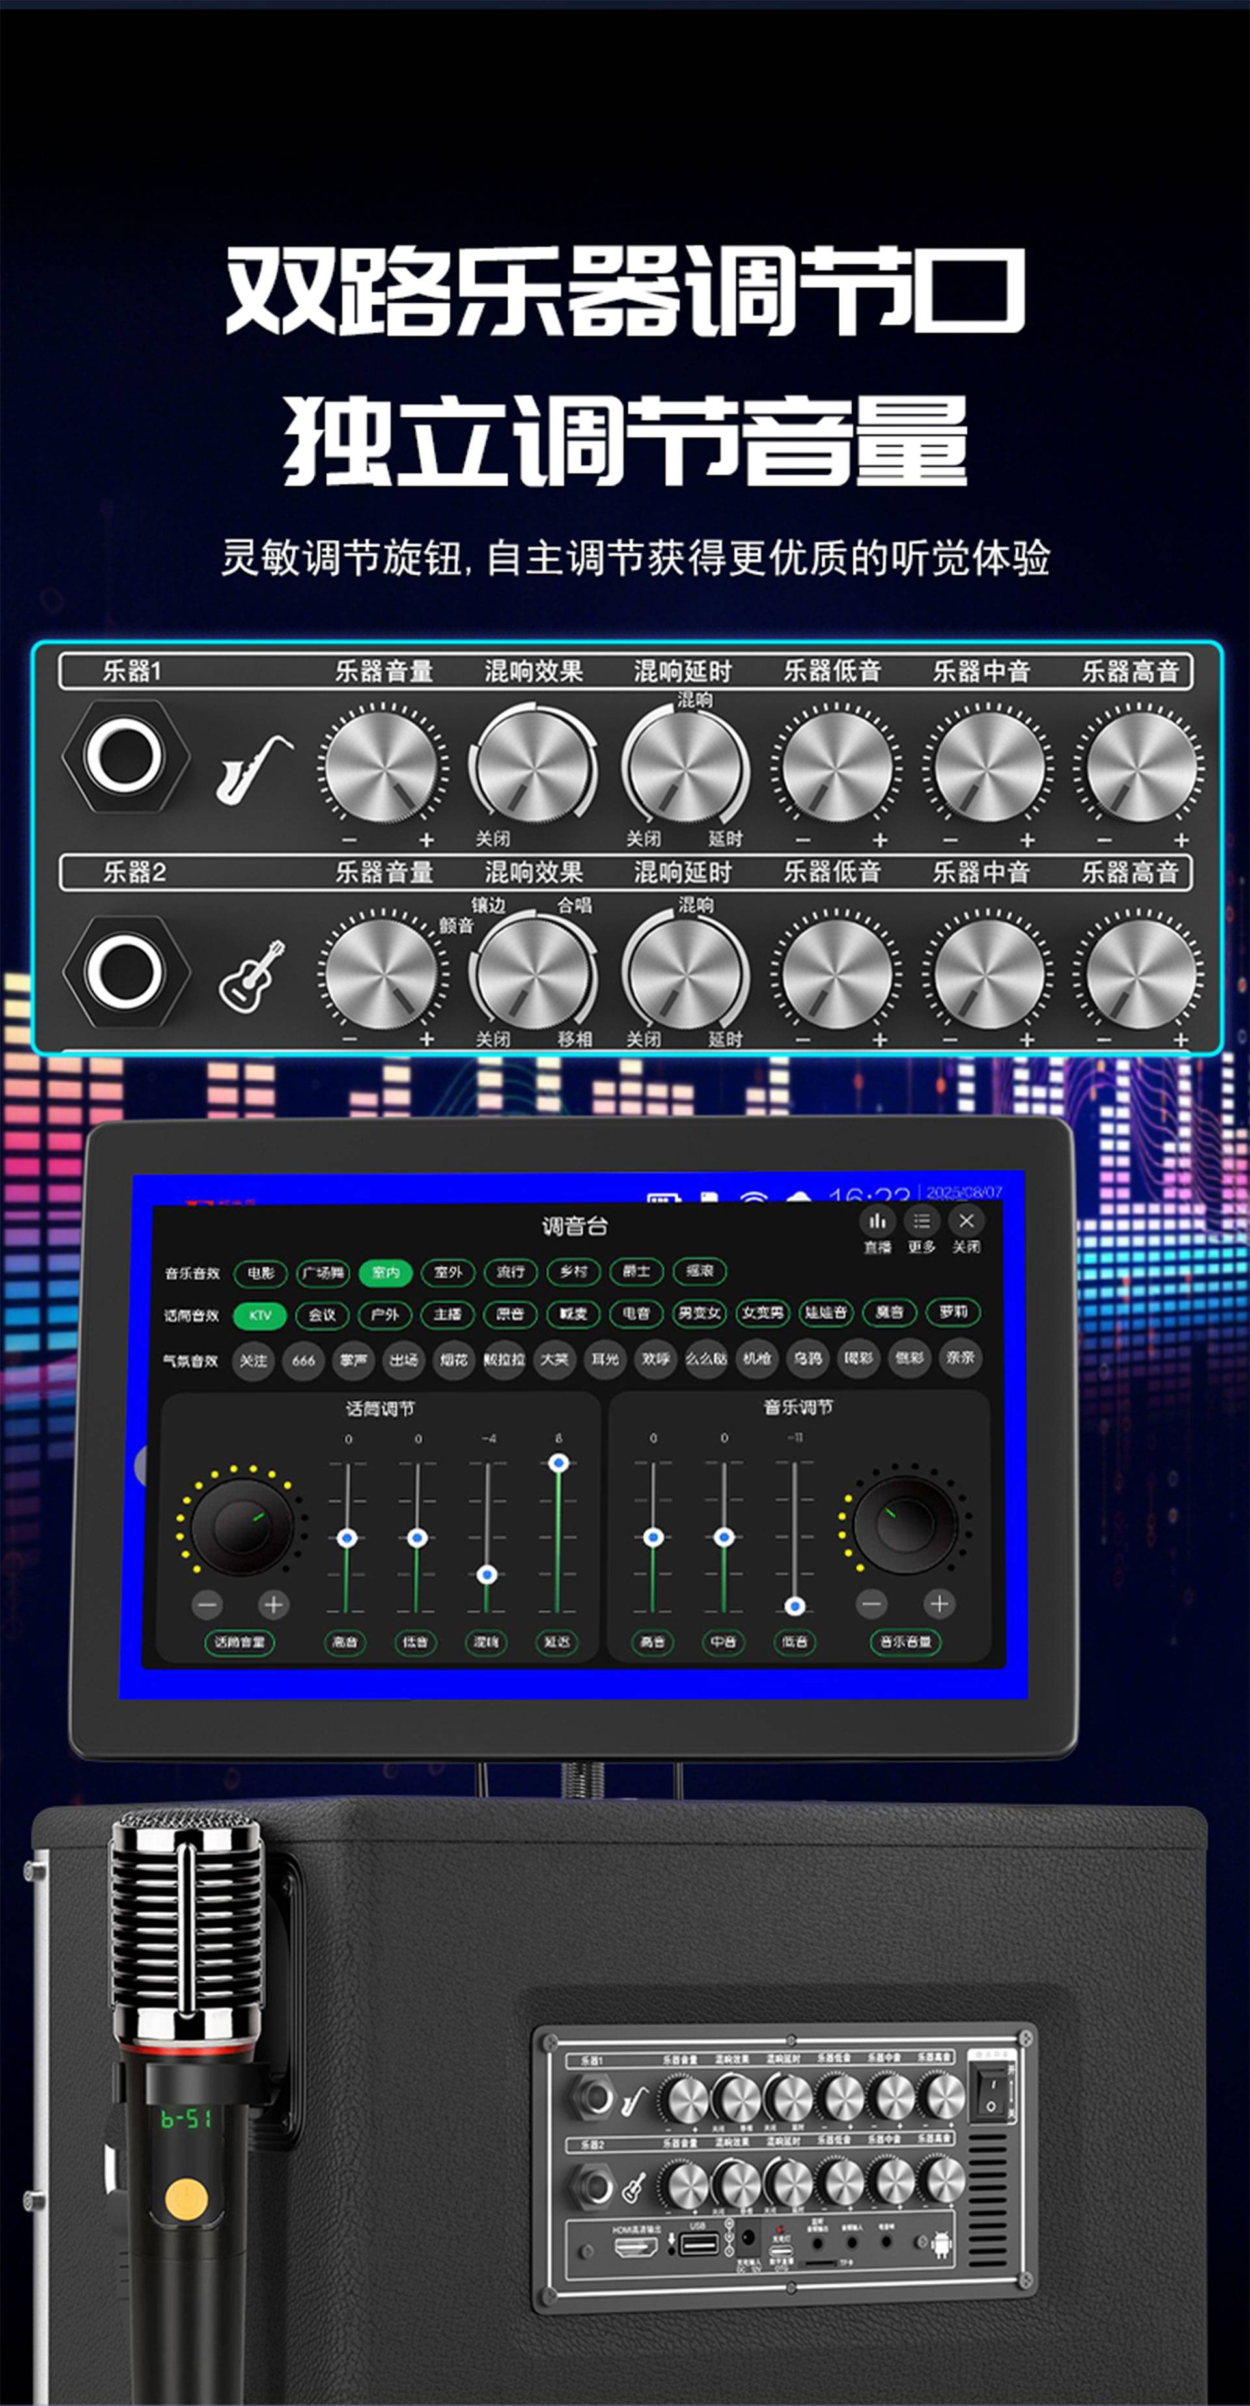Select the KTV microphone effect

260,1315
